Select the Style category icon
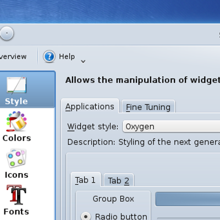Image resolution: width=220 pixels, height=220 pixels. pyautogui.click(x=16, y=86)
